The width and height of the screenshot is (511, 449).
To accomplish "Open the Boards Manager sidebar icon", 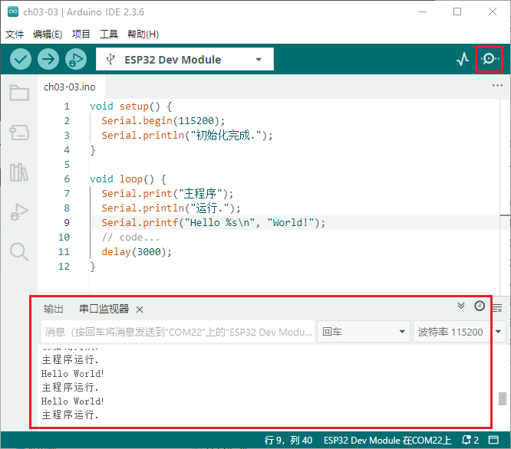I will click(19, 133).
